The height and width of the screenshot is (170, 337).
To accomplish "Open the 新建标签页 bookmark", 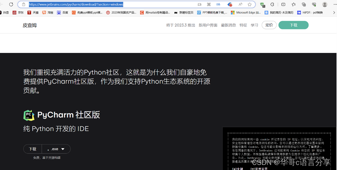I will point(184,13).
